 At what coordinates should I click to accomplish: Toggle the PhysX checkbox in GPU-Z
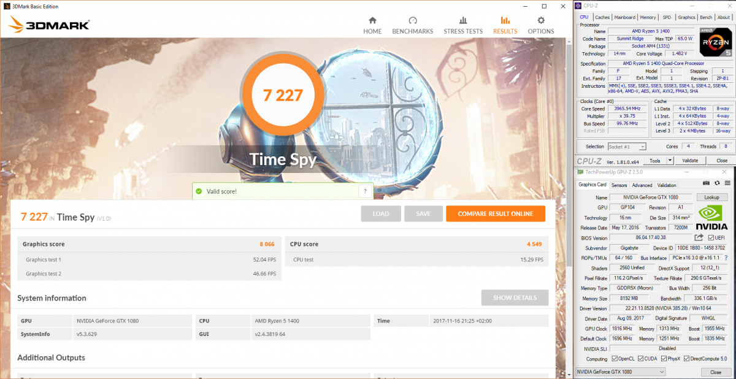click(x=665, y=359)
